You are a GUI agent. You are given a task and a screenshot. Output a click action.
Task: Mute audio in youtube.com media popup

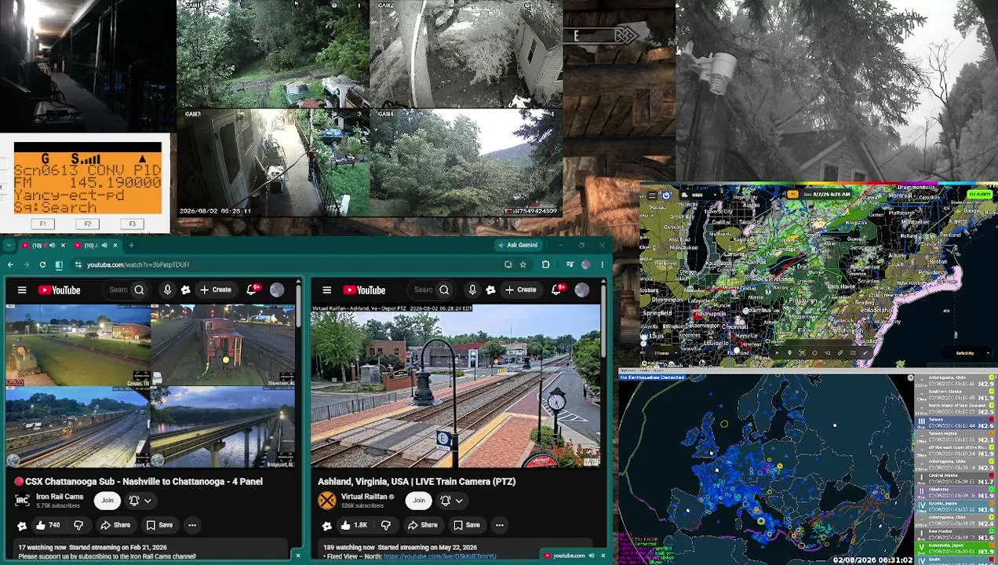[x=591, y=556]
